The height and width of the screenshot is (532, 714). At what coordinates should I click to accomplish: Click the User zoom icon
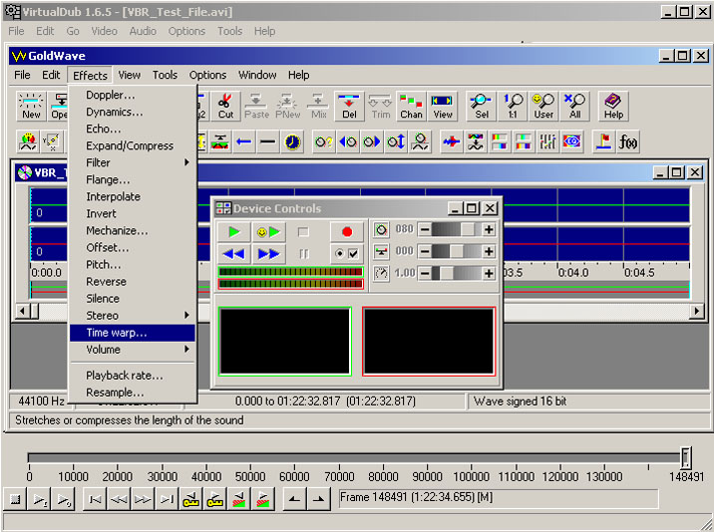coord(543,106)
